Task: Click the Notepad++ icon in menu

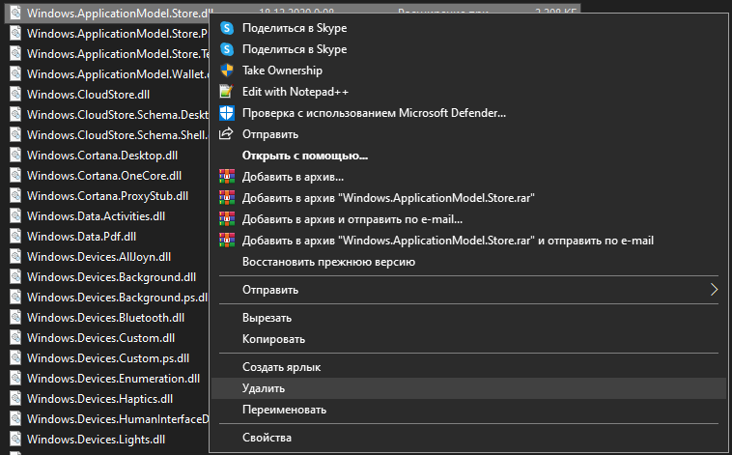Action: (226, 92)
